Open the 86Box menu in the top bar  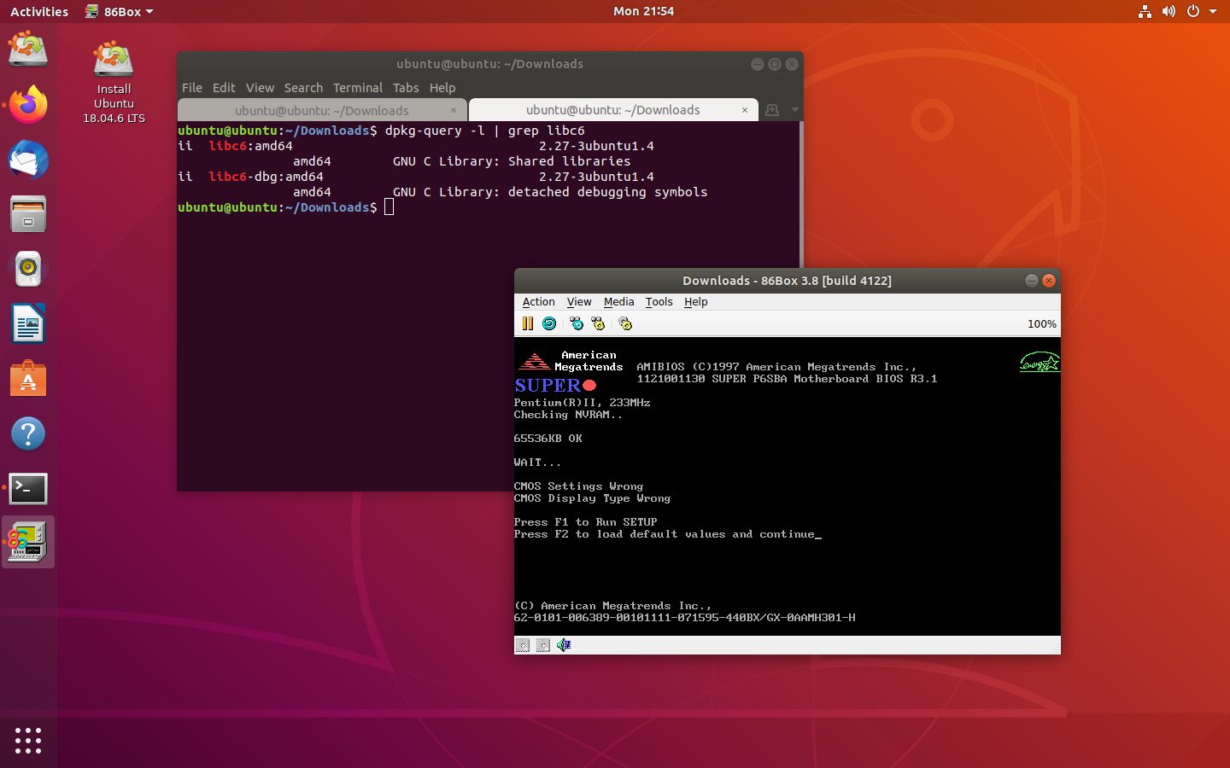pyautogui.click(x=119, y=11)
